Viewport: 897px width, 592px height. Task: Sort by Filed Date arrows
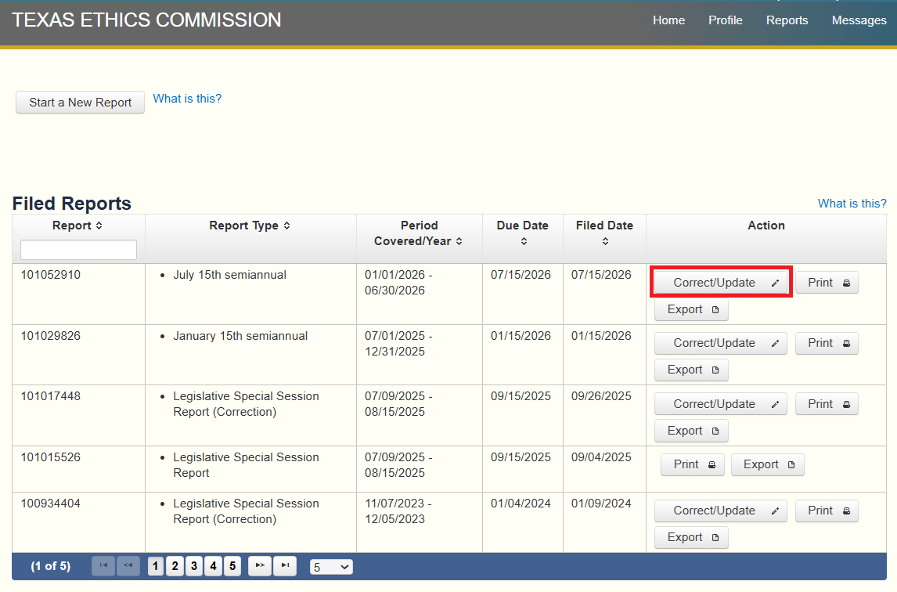605,241
